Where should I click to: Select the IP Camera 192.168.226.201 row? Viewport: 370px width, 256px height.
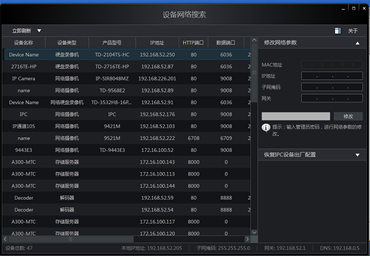(127, 78)
